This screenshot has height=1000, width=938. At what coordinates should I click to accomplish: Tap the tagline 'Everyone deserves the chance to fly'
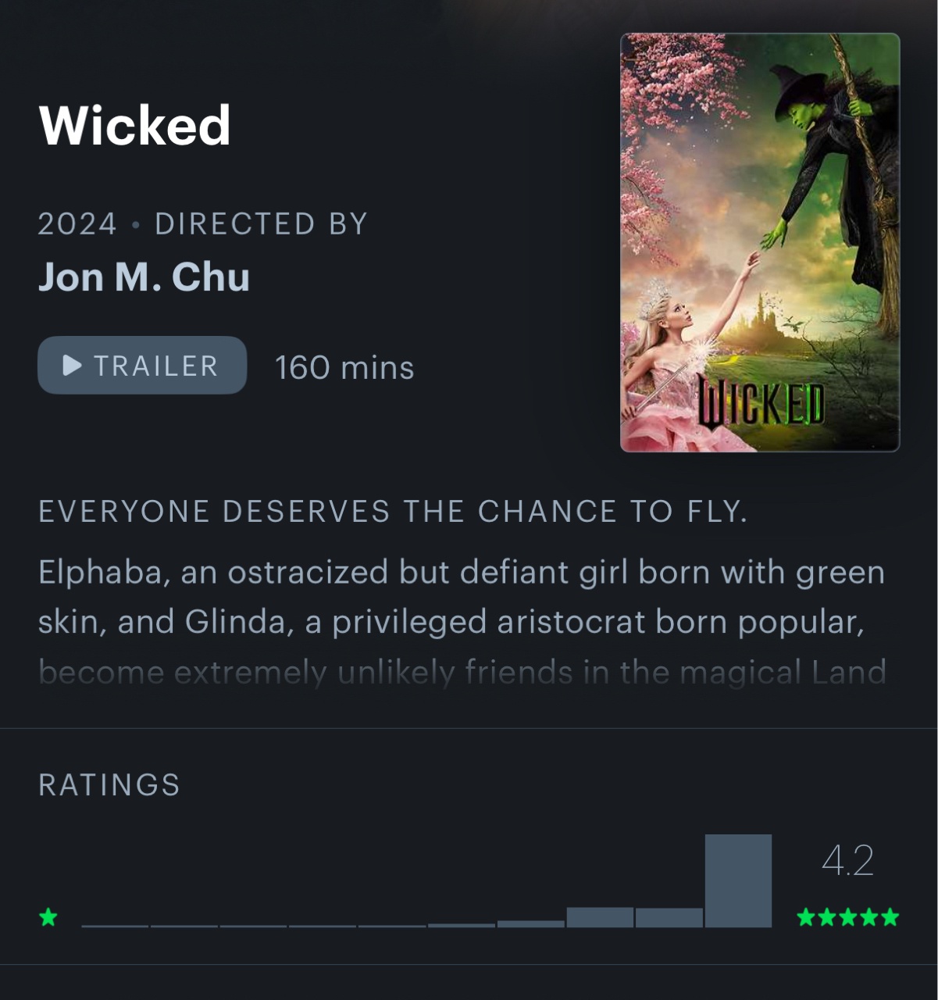[x=393, y=512]
